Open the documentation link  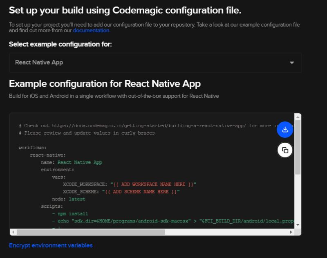coord(91,30)
